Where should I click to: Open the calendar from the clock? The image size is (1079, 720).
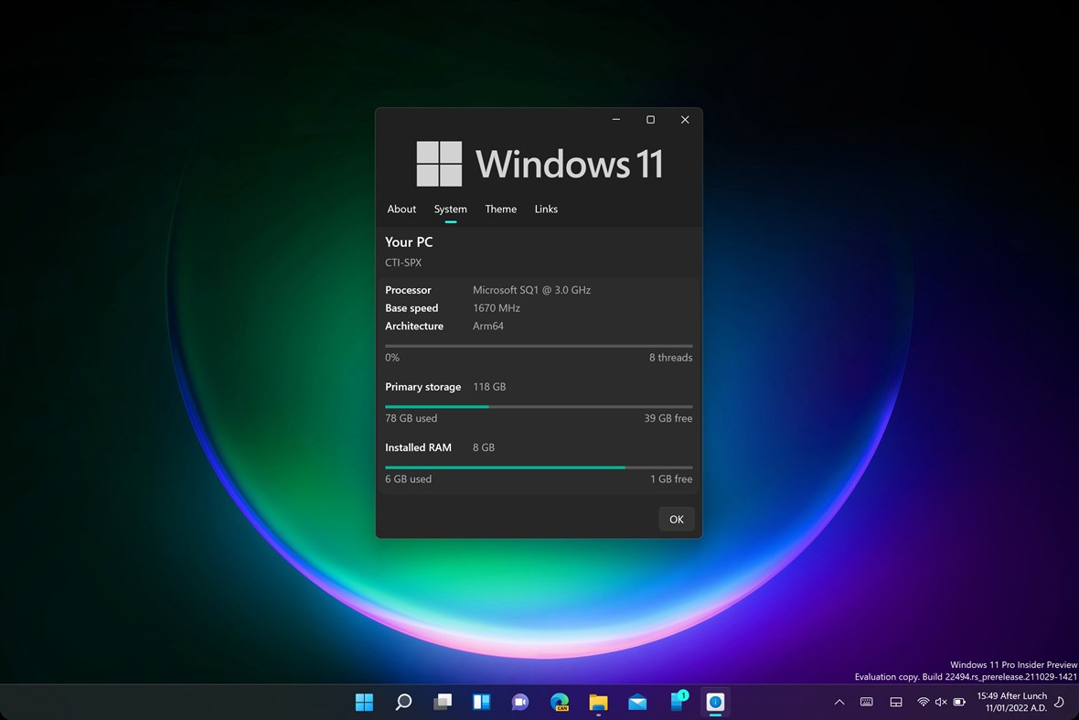pos(1013,702)
